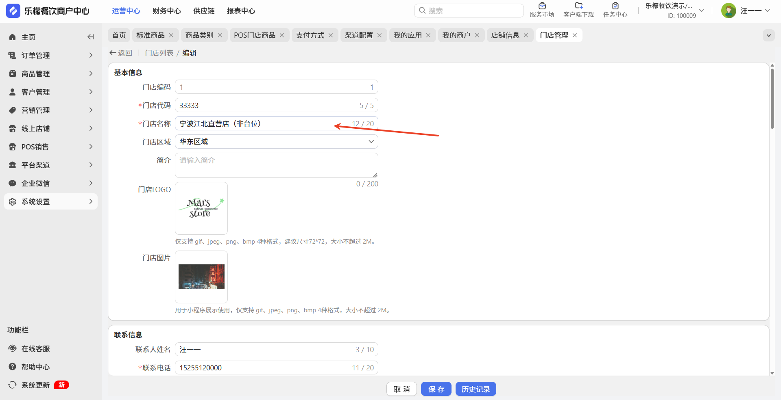Close the 支付方式 tab
This screenshot has width=781, height=400.
coord(331,35)
